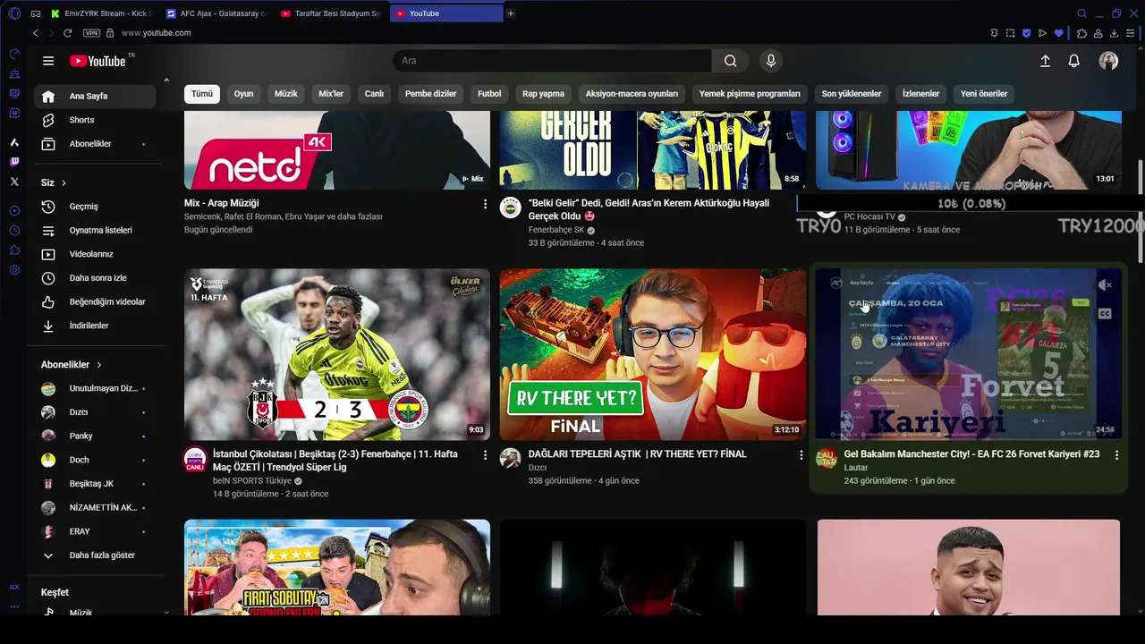Open the Opera GX logo menu
The height and width of the screenshot is (644, 1145).
[x=14, y=13]
